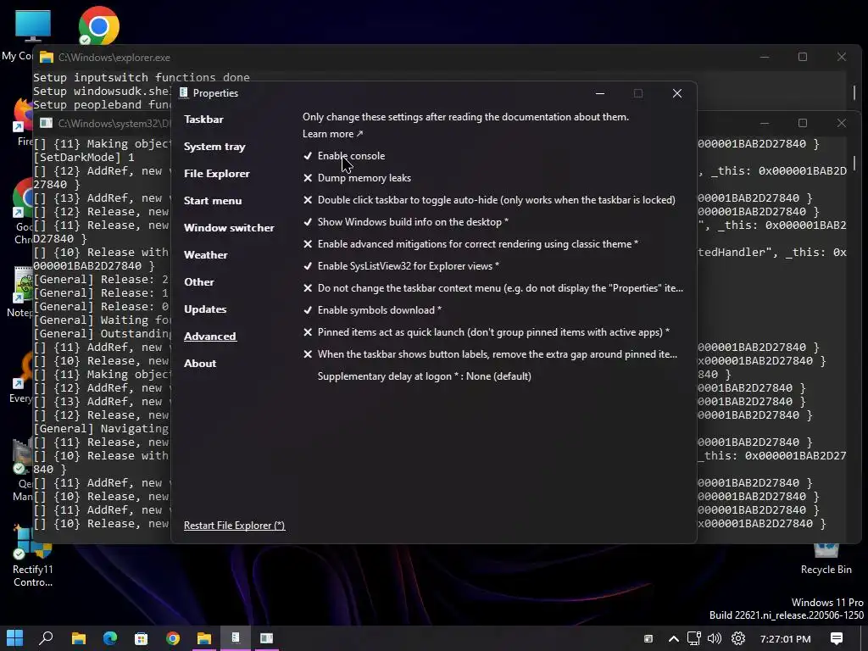Go to the Window switcher section
Viewport: 868px width, 651px height.
click(229, 228)
